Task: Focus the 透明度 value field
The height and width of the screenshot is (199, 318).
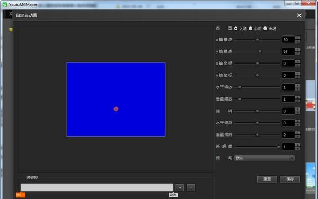Action: (288, 147)
